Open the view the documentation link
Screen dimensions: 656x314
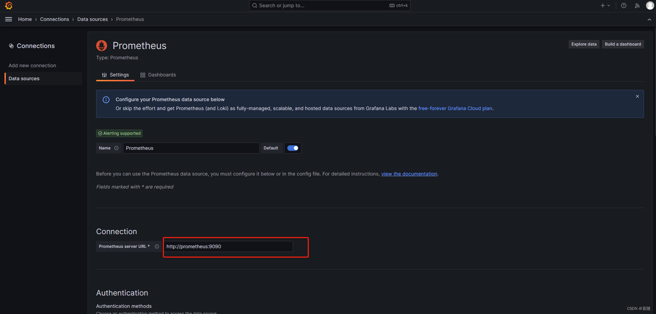(409, 174)
